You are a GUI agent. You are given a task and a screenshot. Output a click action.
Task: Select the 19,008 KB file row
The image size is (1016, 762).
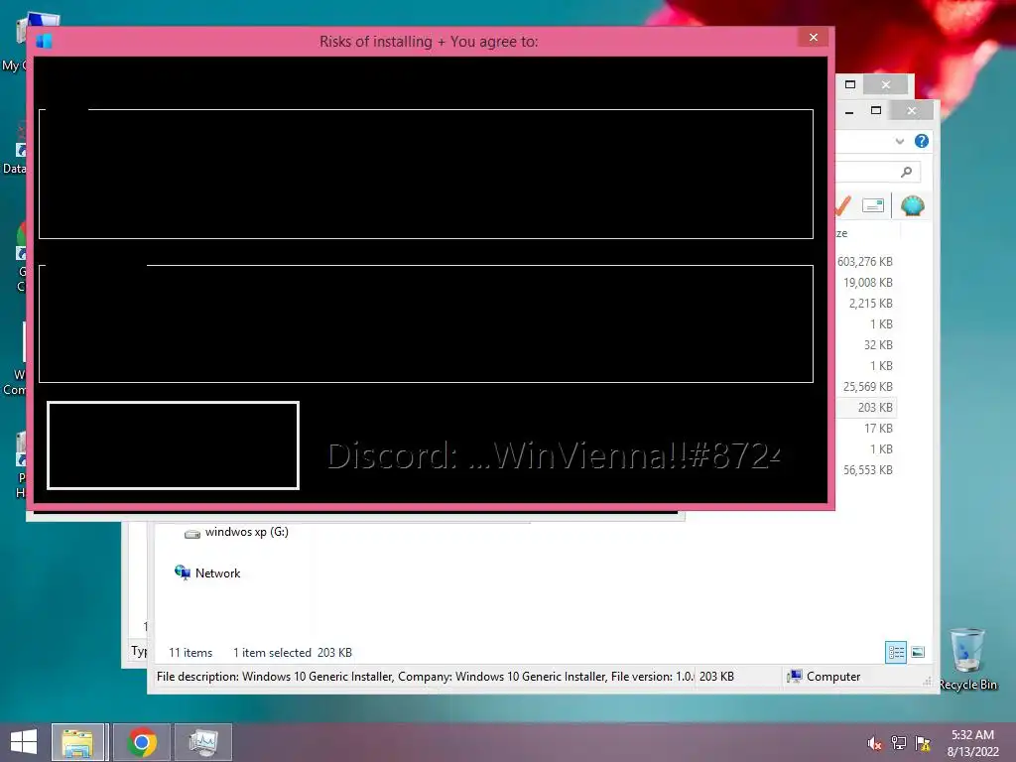click(867, 283)
